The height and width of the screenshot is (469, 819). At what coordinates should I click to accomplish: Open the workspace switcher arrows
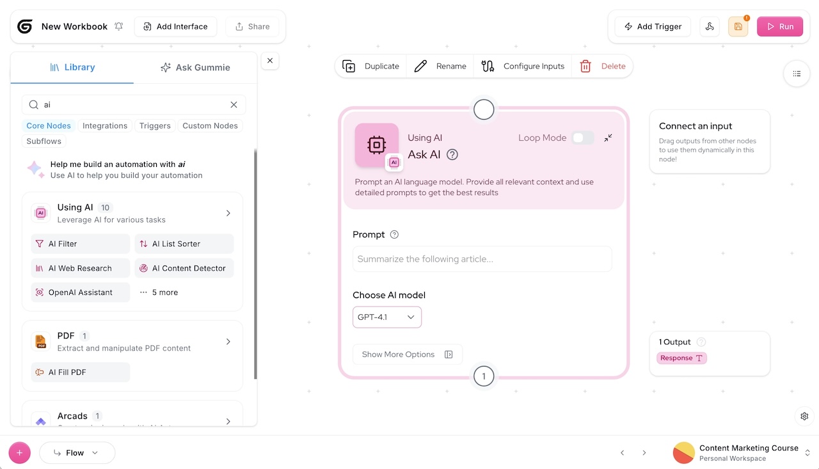point(807,452)
